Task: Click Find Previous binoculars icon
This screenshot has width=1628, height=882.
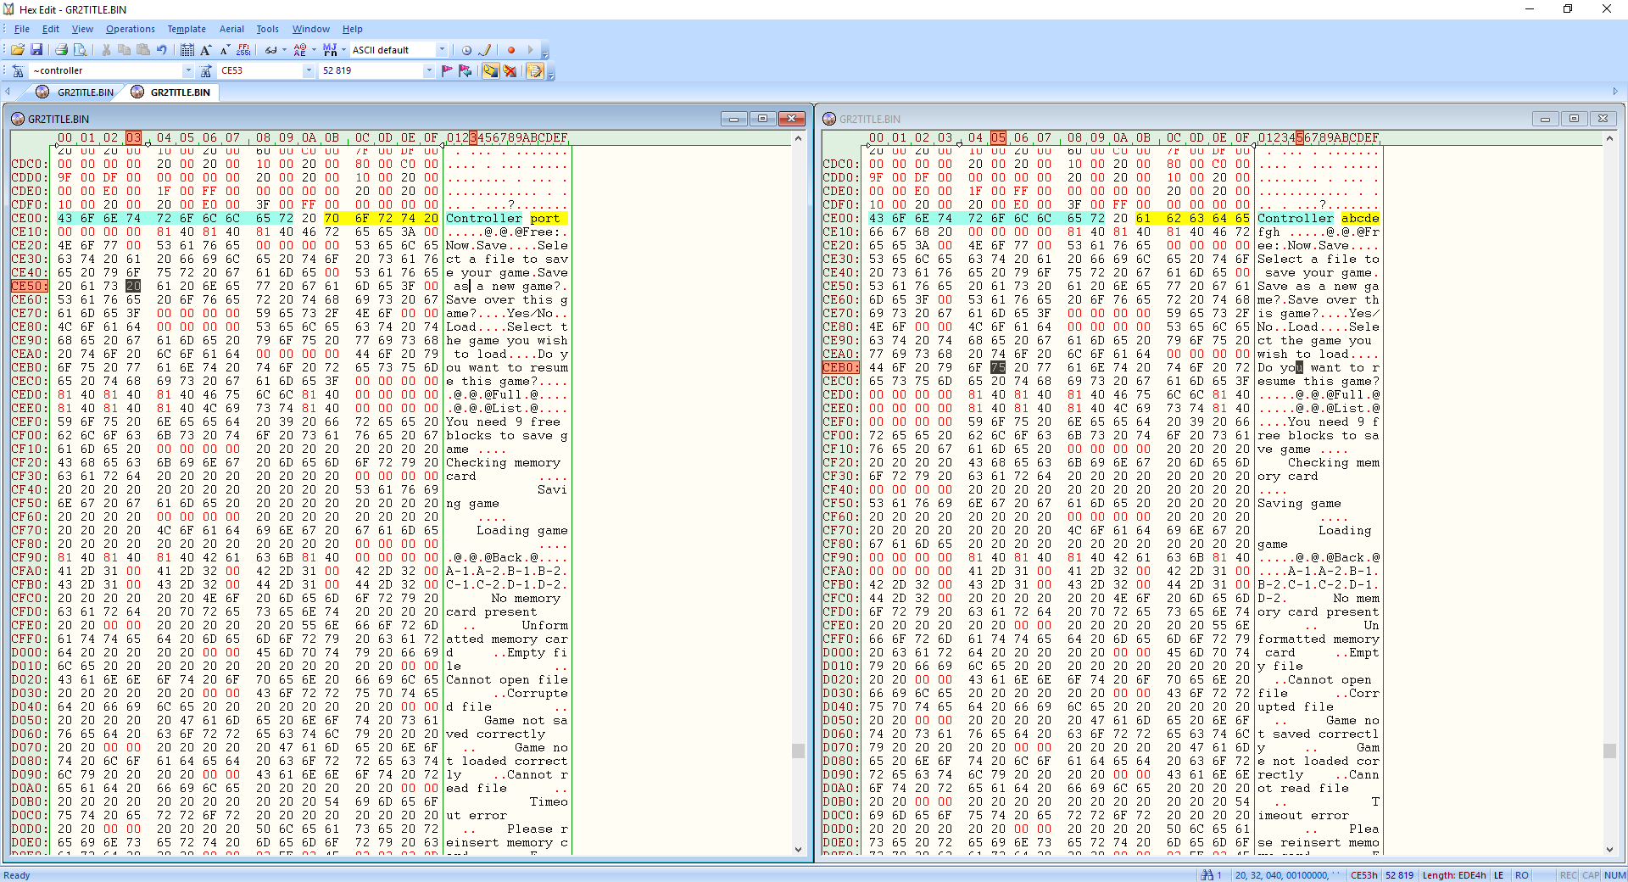Action: pyautogui.click(x=17, y=70)
